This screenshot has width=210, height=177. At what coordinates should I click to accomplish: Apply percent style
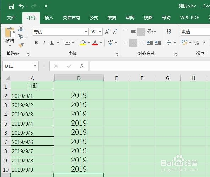click(196, 43)
